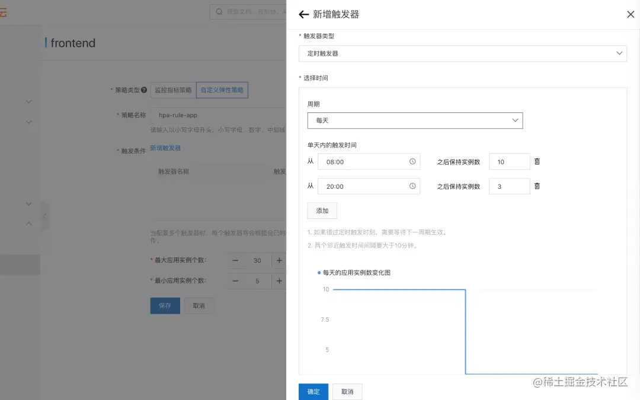Open the clock picker in the 08:00 field
The height and width of the screenshot is (400, 640).
click(x=412, y=162)
